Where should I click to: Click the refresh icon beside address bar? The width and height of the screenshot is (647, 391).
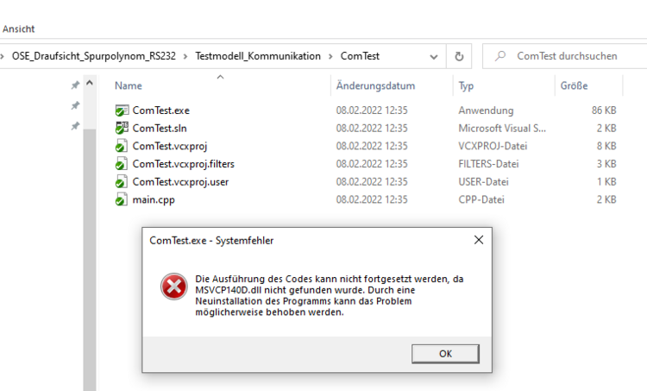coord(459,56)
